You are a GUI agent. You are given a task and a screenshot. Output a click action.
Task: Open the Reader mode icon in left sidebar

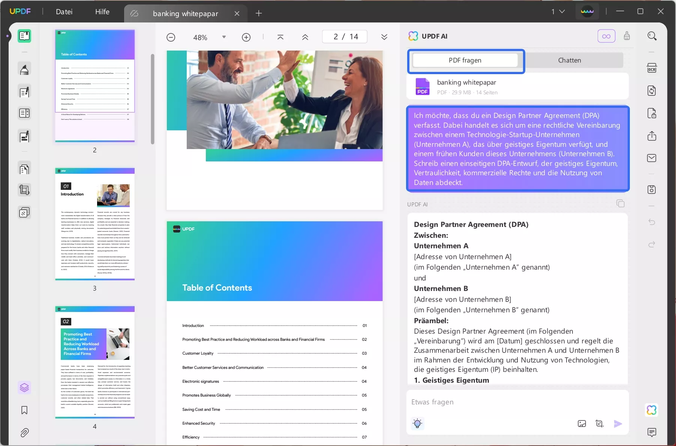click(x=24, y=36)
